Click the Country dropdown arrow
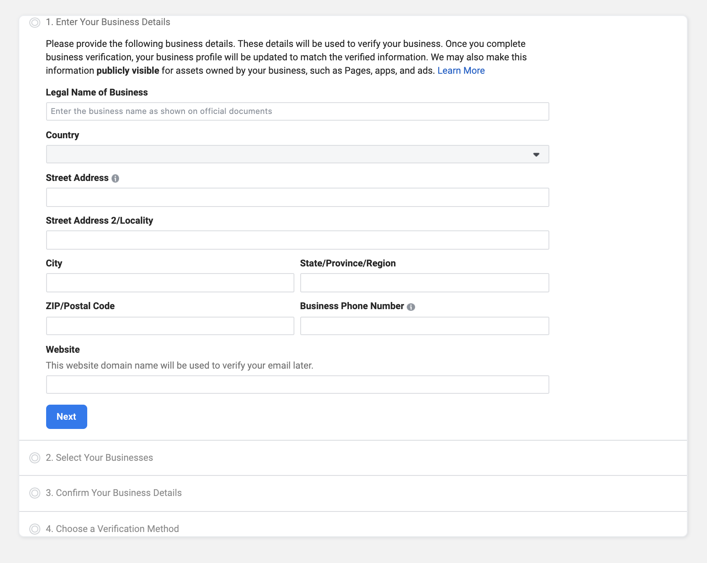 [x=536, y=154]
